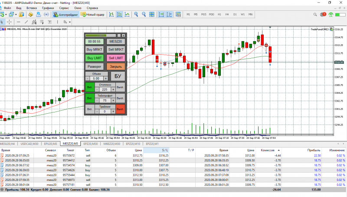Screen dimensions: 347x197
Task: Toggle chart auto scroll
Action: [161, 14]
